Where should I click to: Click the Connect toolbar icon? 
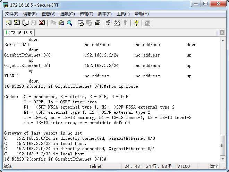pos(8,23)
